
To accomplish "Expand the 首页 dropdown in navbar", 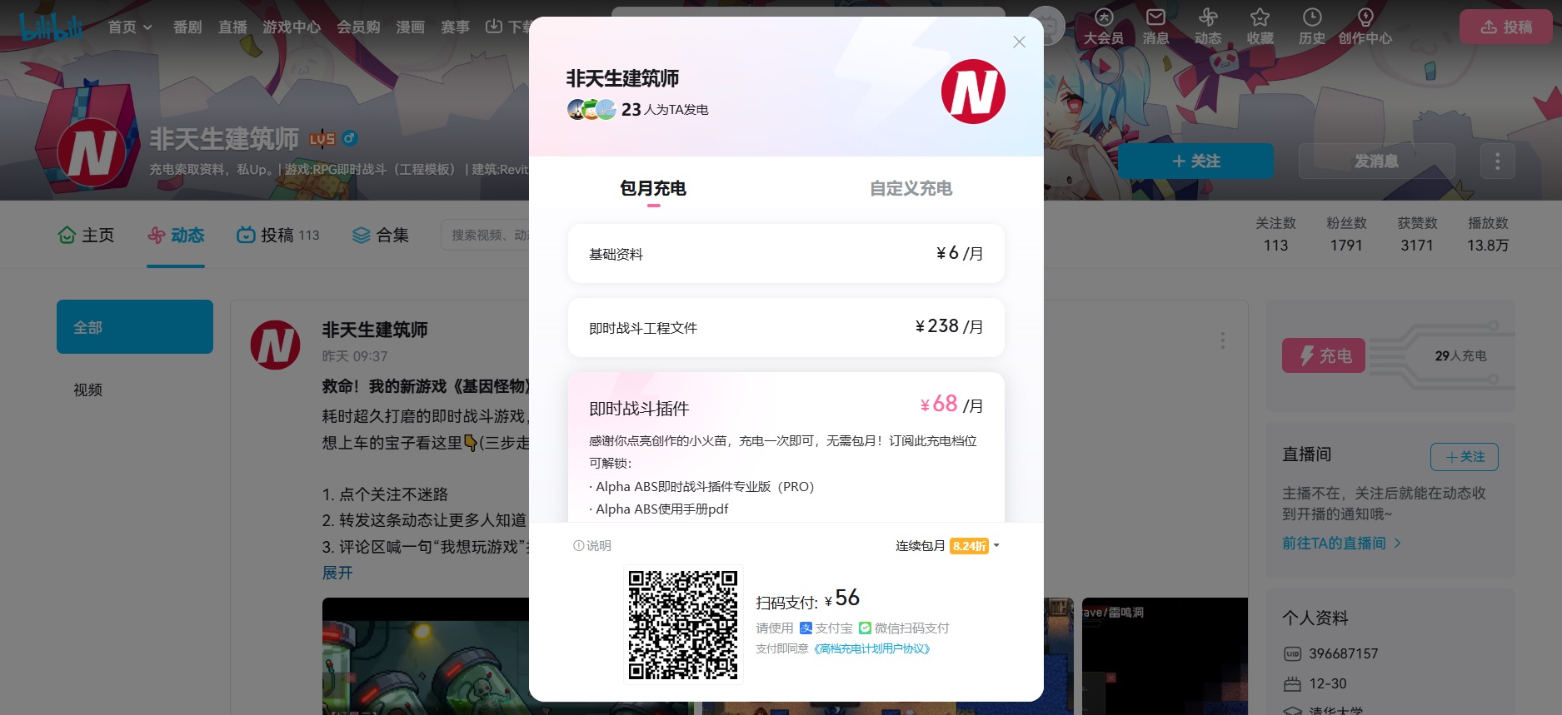I will [130, 27].
